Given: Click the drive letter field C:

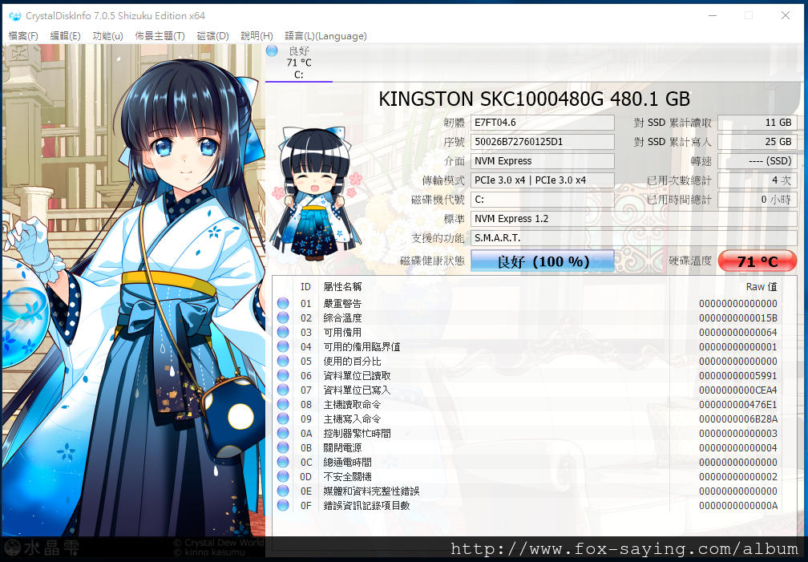Looking at the screenshot, I should tap(542, 200).
